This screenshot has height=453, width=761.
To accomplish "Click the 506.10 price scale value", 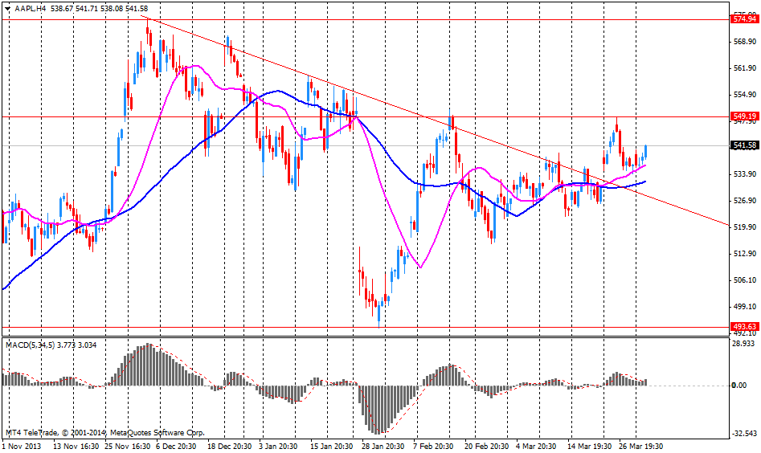I will (745, 280).
